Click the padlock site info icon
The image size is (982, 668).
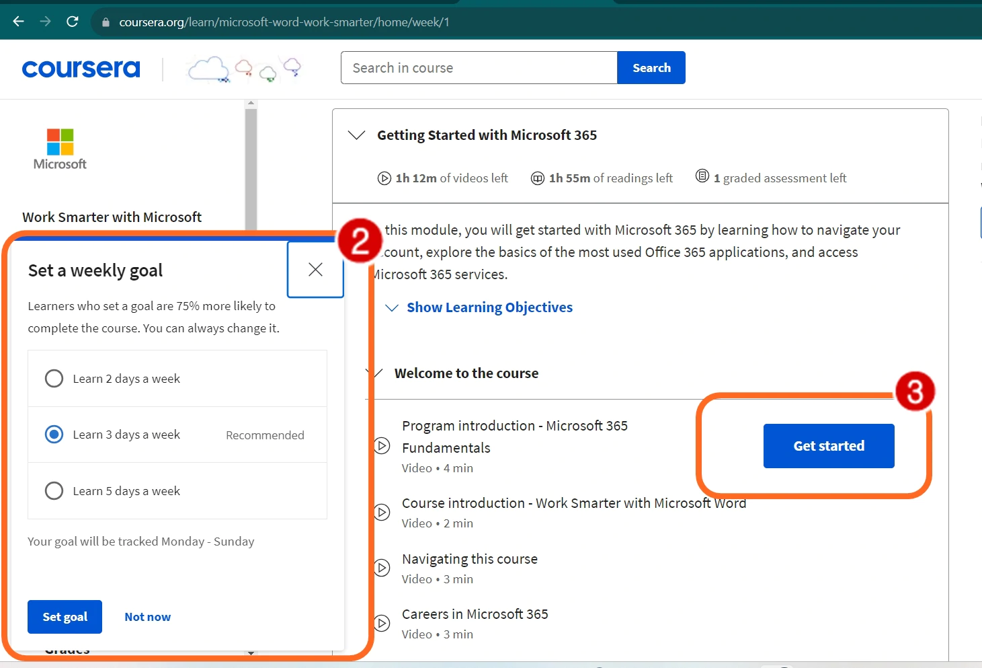(x=106, y=22)
